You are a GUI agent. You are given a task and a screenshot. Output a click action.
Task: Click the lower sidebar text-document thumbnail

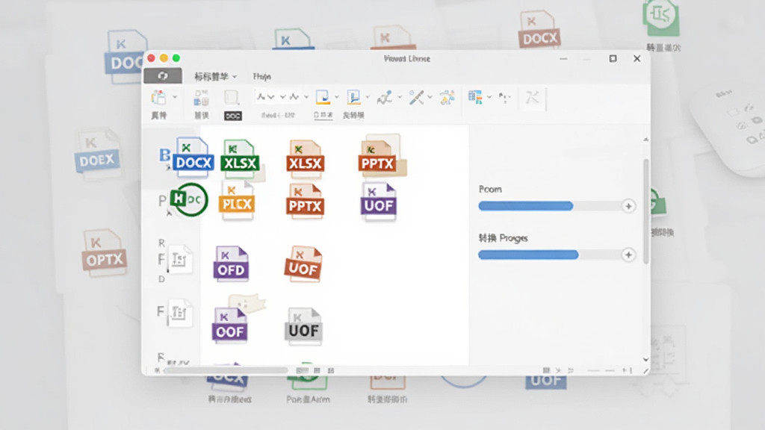pyautogui.click(x=179, y=313)
